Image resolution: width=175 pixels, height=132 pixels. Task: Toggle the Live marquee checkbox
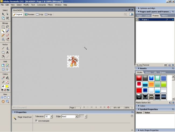pyautogui.click(x=36, y=121)
